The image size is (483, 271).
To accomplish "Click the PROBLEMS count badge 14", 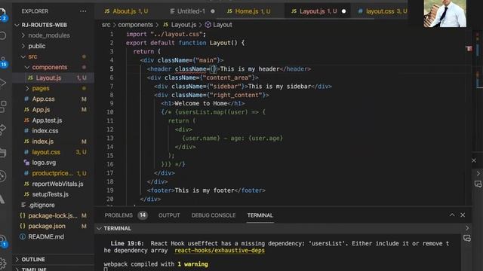I will 143,215.
